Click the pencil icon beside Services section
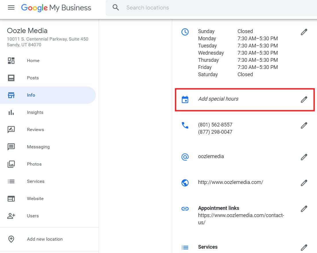Image resolution: width=317 pixels, height=253 pixels. (304, 248)
